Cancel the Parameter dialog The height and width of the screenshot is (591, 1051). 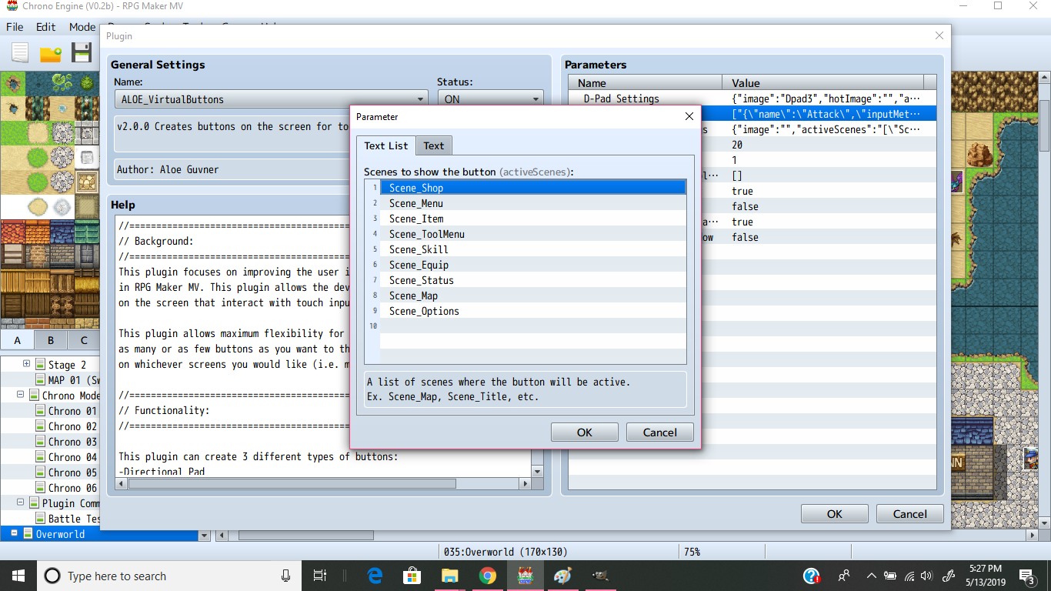tap(660, 432)
